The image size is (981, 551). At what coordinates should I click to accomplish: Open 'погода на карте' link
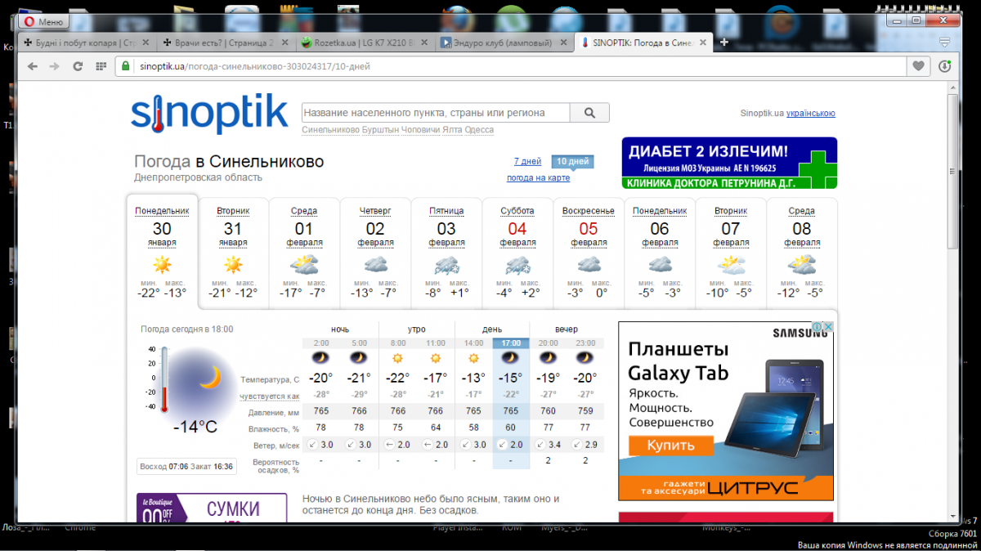(x=538, y=177)
